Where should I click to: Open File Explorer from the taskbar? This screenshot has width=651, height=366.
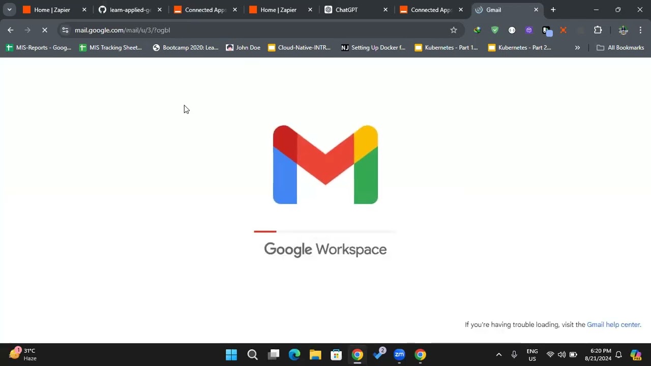(315, 354)
